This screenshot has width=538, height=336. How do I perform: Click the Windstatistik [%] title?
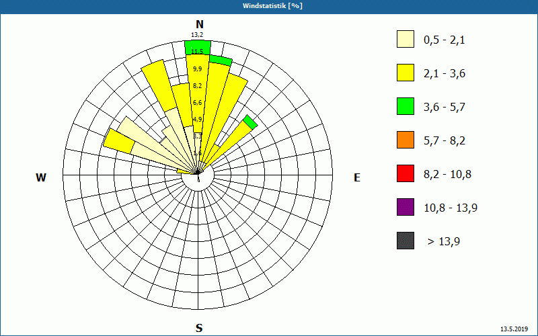[272, 6]
